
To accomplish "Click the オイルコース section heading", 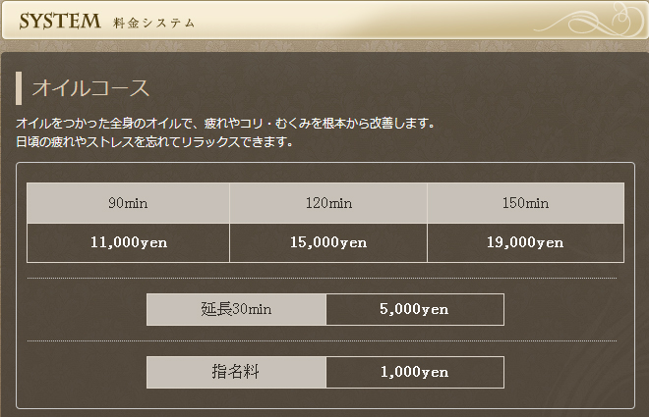I will 90,88.
